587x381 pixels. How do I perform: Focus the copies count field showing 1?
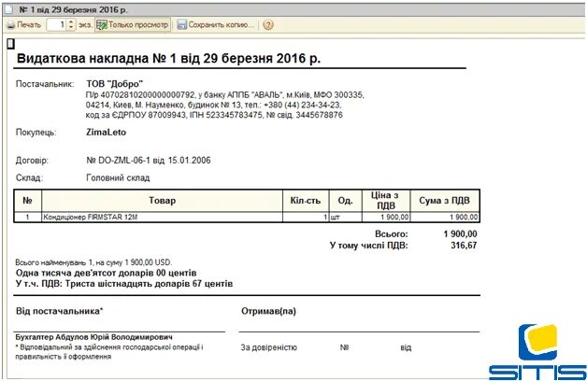(56, 25)
